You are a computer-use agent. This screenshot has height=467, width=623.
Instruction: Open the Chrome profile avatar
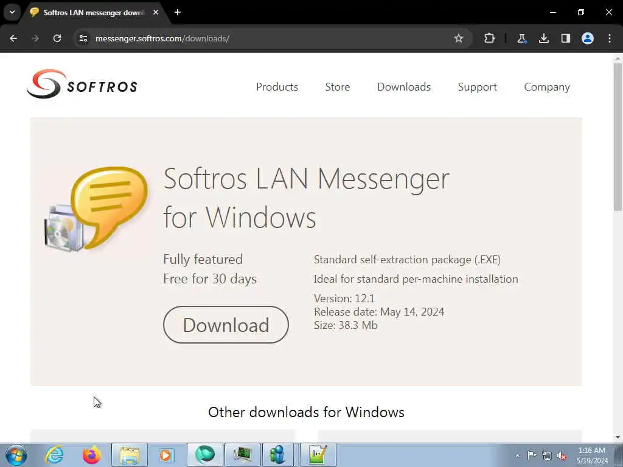[588, 38]
